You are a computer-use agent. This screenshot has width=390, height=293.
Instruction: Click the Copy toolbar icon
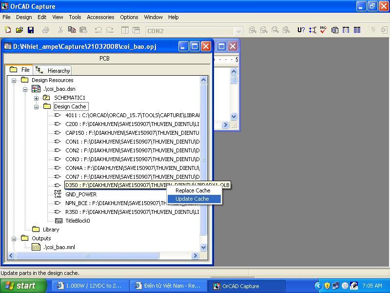point(72,30)
